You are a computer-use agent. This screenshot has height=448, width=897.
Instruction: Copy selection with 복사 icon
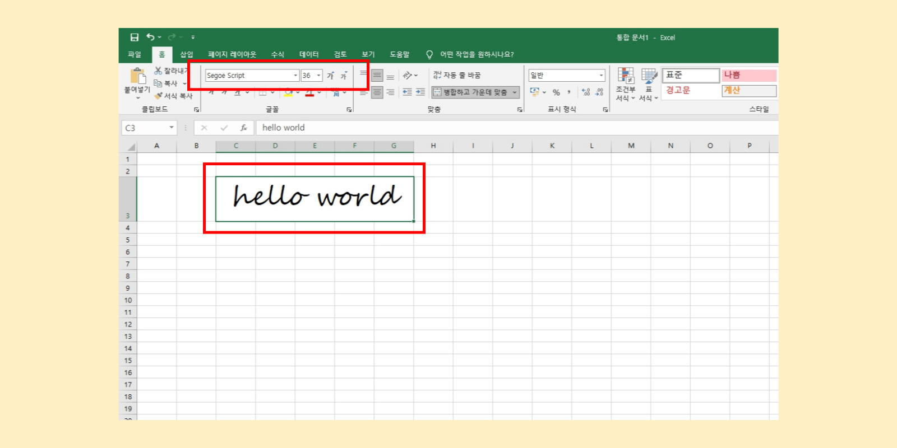click(158, 83)
